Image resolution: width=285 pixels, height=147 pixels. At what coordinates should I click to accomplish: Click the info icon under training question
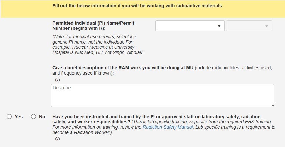(x=58, y=139)
